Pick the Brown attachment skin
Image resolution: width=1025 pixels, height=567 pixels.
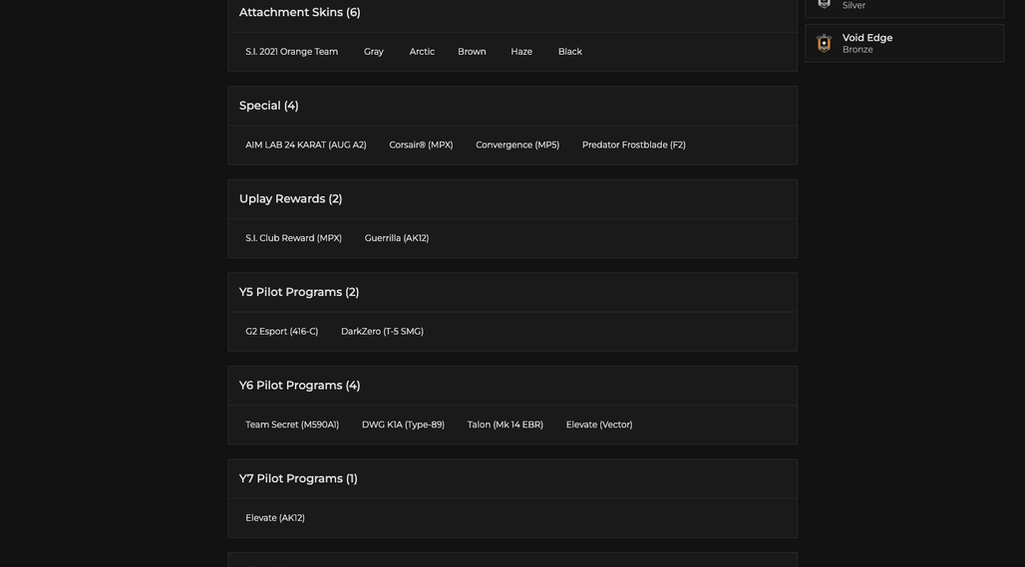coord(472,52)
